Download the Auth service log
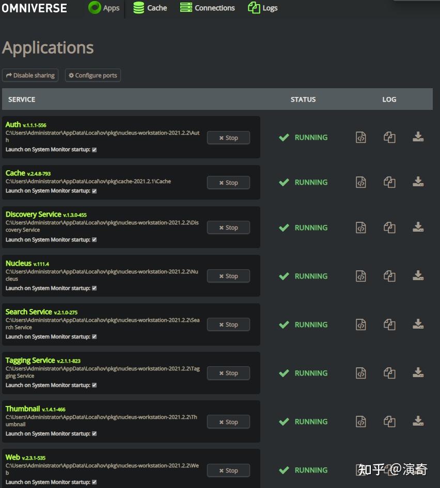Screen dimensions: 440x488 418,137
